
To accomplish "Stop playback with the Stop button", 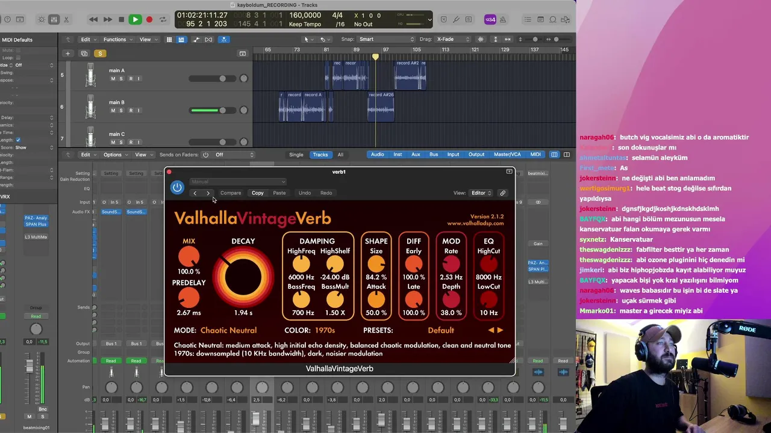I will (121, 19).
